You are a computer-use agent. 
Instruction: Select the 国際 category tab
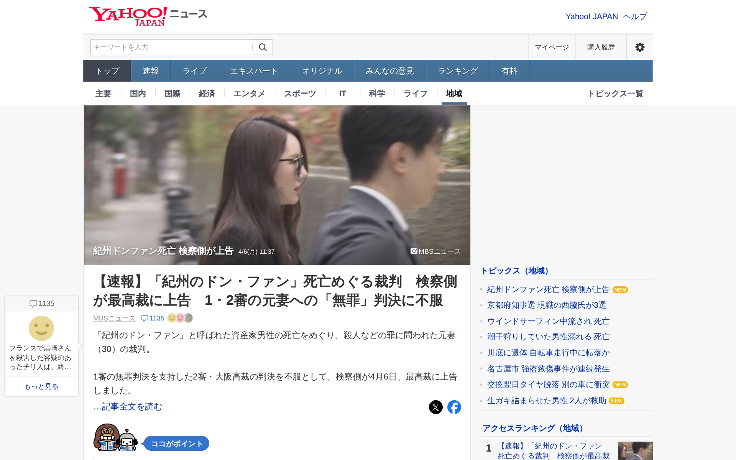click(172, 94)
